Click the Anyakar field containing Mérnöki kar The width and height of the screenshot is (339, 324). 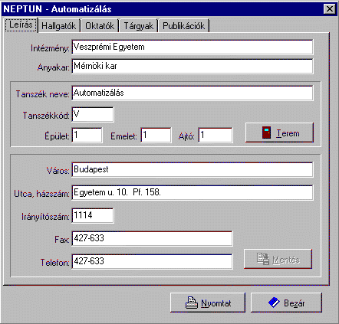193,66
